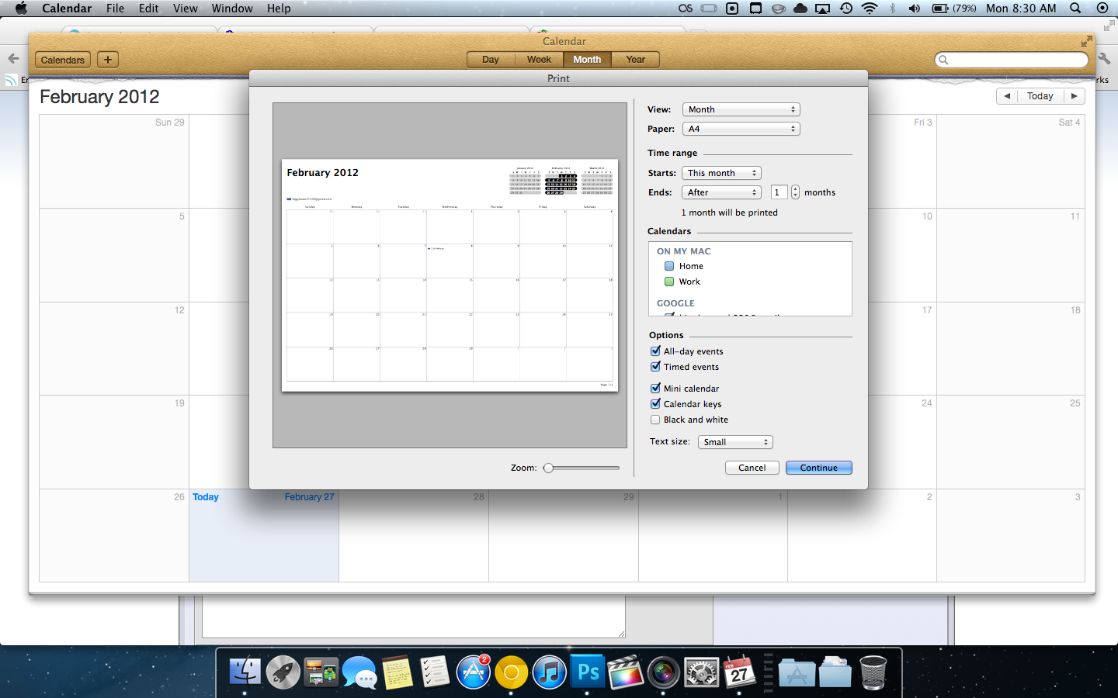The height and width of the screenshot is (698, 1118).
Task: Click the Continue button
Action: pyautogui.click(x=818, y=467)
